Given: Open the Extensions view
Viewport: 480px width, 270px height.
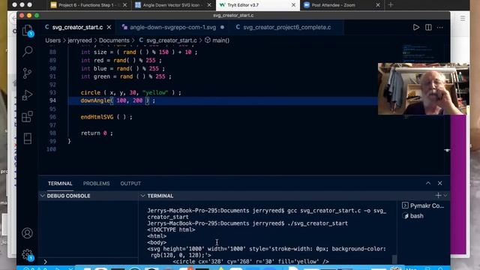Looking at the screenshot, I should pos(27,117).
